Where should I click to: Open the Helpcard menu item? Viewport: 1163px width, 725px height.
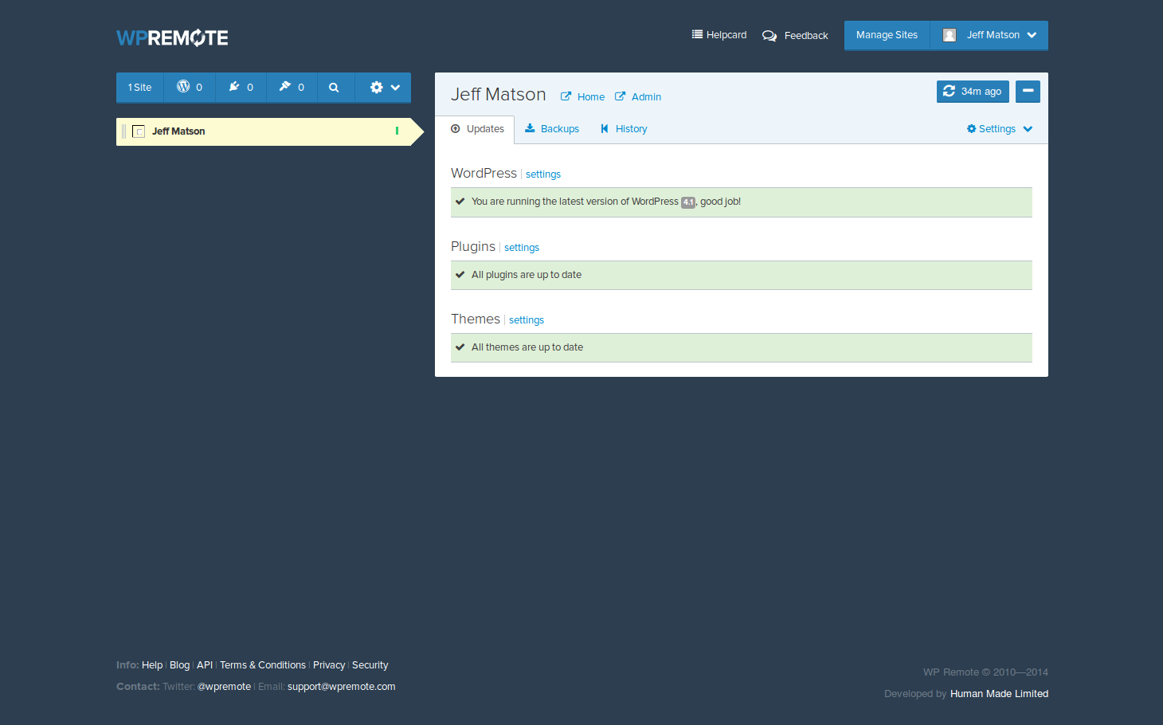tap(719, 35)
